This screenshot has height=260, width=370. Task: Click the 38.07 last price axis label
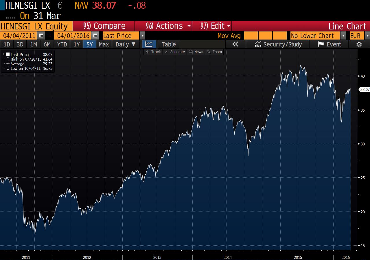tap(364, 89)
